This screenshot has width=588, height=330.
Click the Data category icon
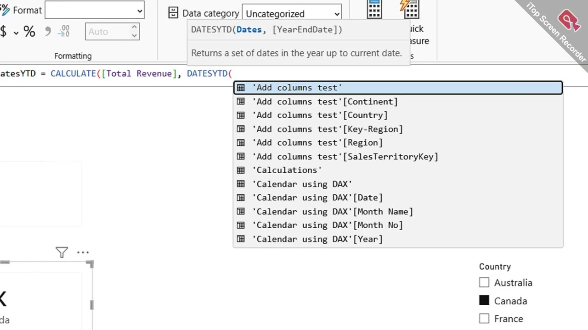(x=173, y=13)
